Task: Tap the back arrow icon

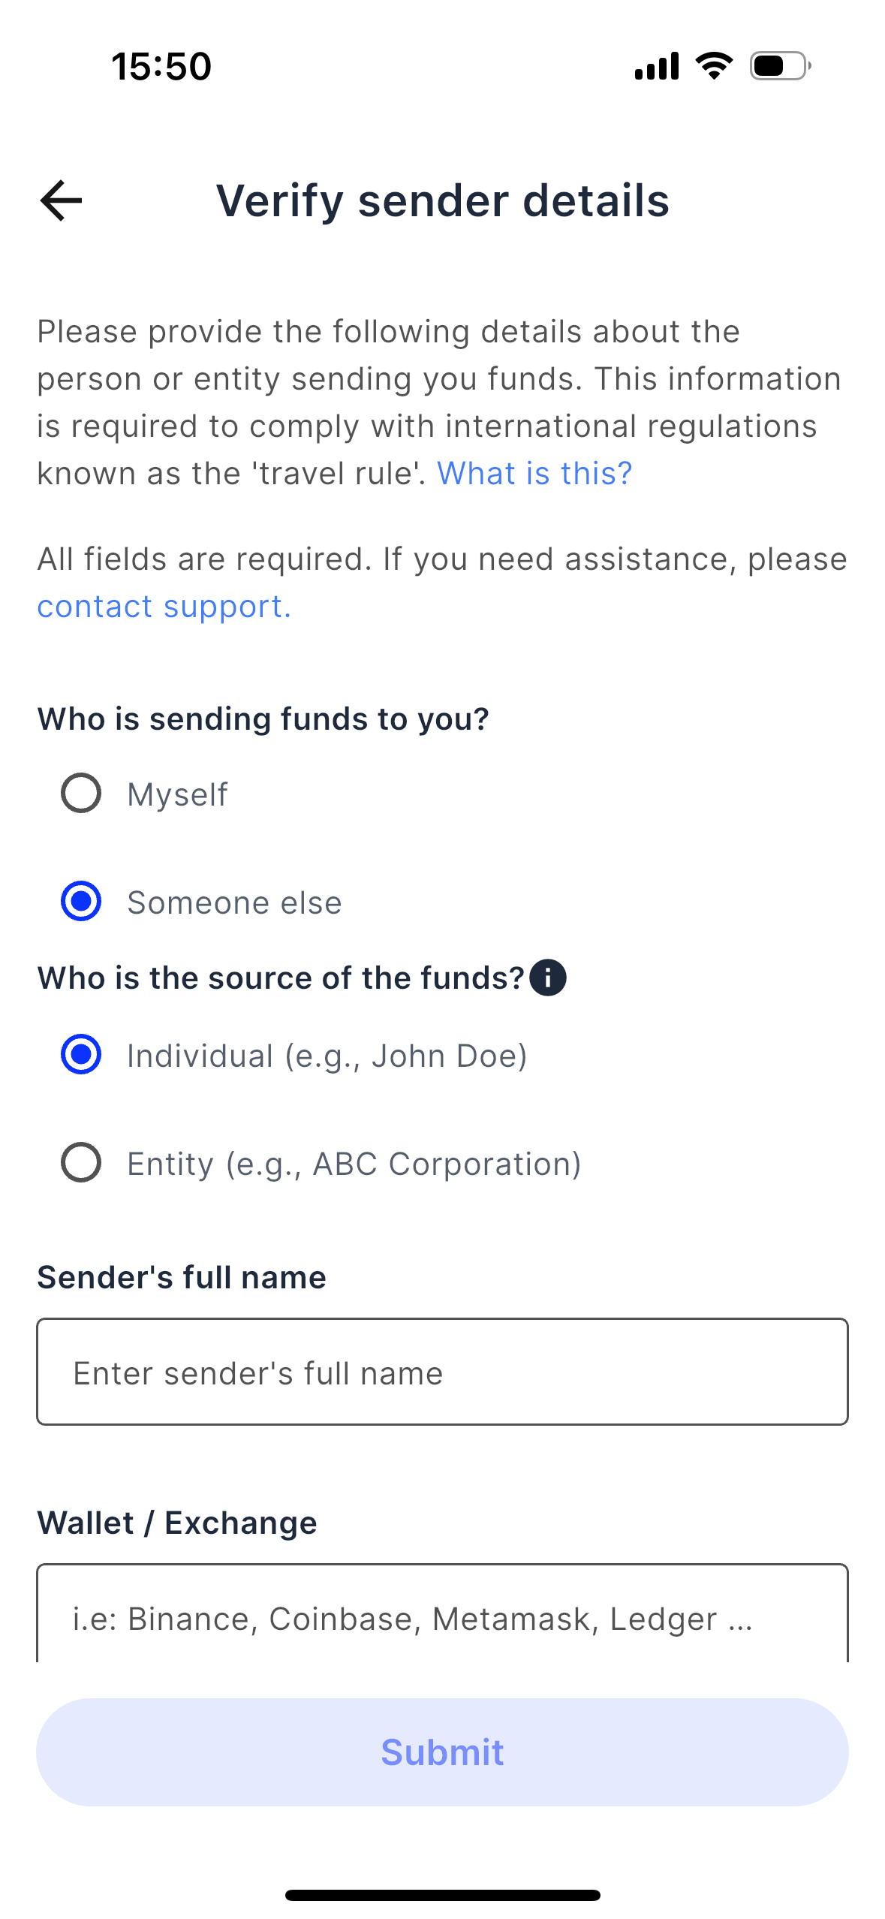Action: [x=61, y=200]
